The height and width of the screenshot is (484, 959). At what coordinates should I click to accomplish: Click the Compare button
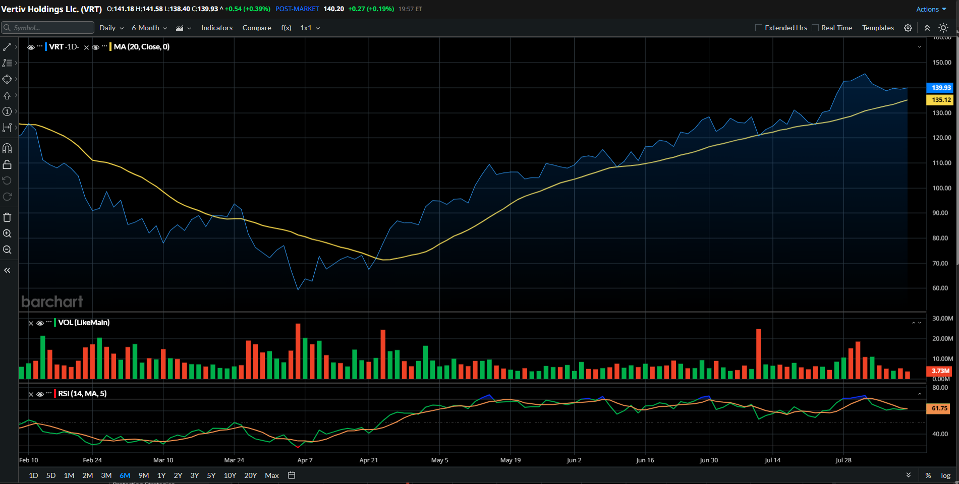(257, 28)
